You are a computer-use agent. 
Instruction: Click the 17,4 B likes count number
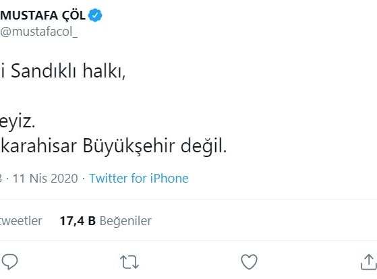[x=78, y=220]
